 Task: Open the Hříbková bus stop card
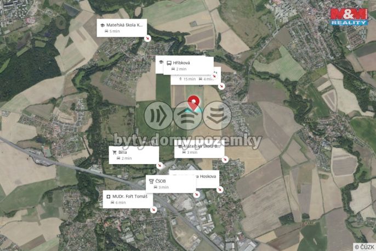188,66
